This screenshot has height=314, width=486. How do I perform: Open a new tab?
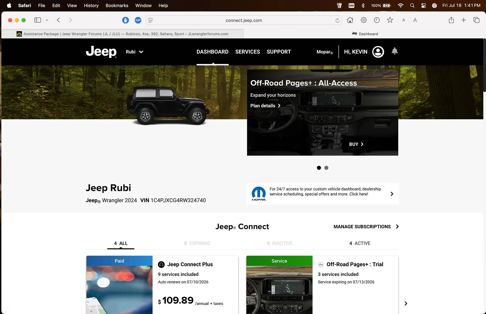tap(463, 20)
